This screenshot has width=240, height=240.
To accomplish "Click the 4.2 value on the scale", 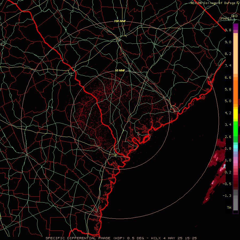I will tap(228, 113).
